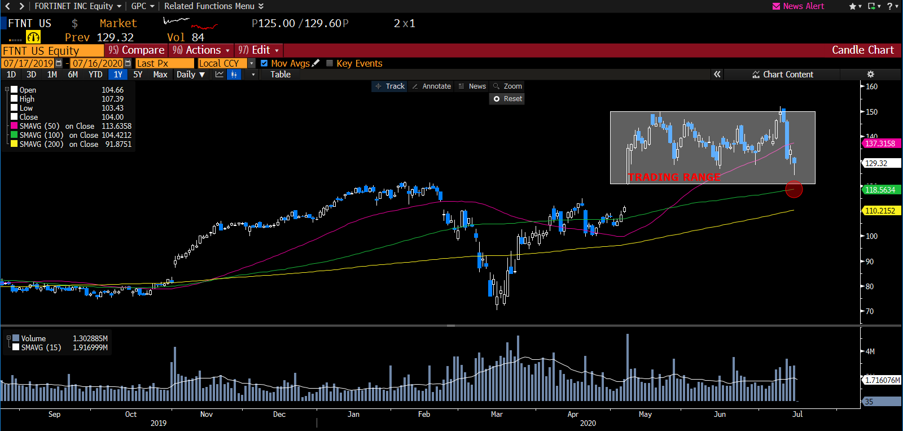Viewport: 903px width, 431px height.
Task: Click the Reset chart button
Action: point(507,99)
